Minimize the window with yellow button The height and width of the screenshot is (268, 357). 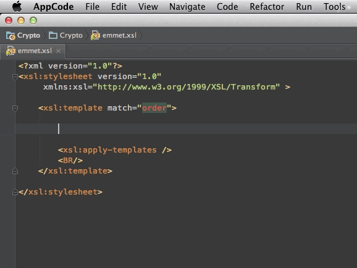[21, 20]
